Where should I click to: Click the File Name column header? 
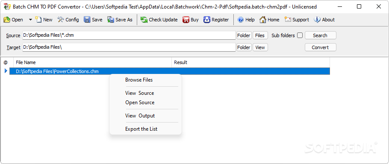pyautogui.click(x=92, y=62)
